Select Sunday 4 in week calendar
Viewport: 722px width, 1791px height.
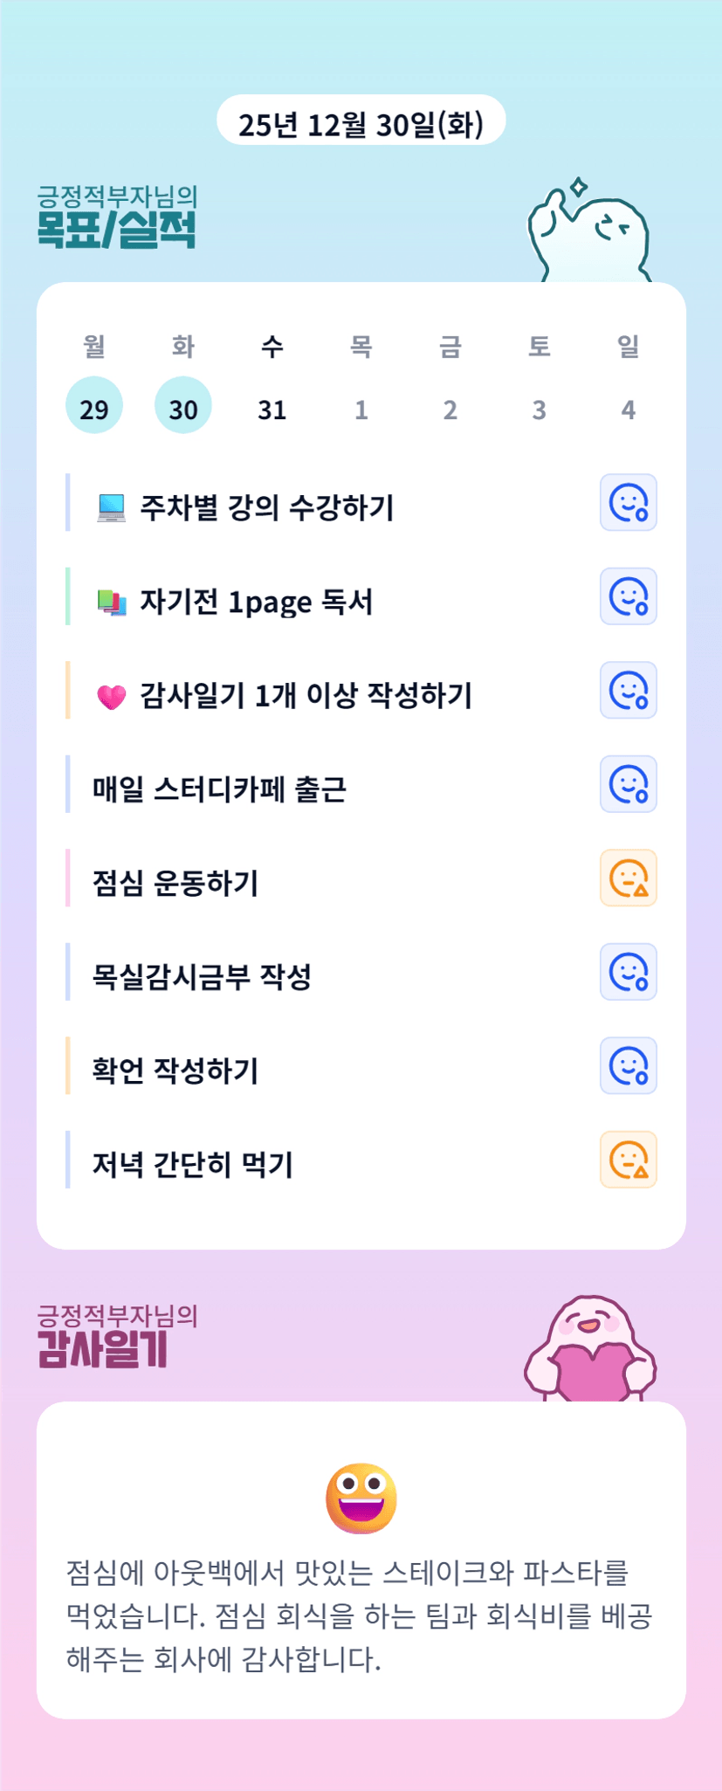click(x=628, y=408)
